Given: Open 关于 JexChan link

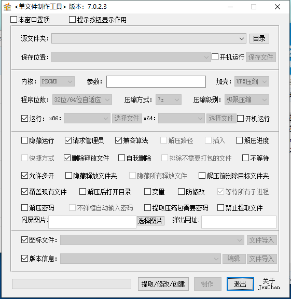Looking at the screenshot, I should pos(269,284).
